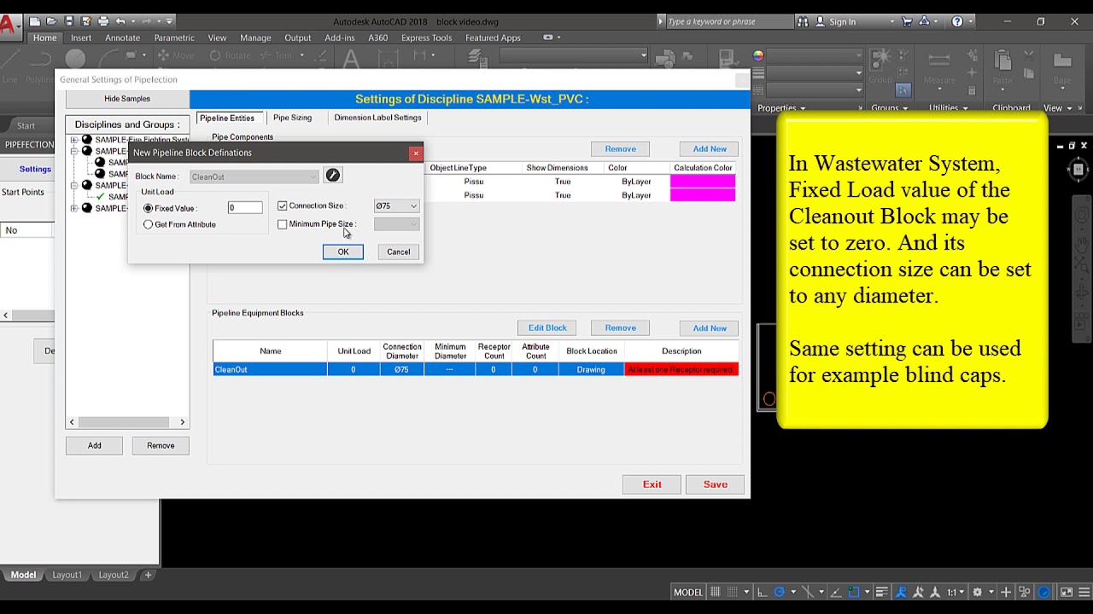Click the Hide Samples button
Screen dimensions: 1093x614
point(127,99)
